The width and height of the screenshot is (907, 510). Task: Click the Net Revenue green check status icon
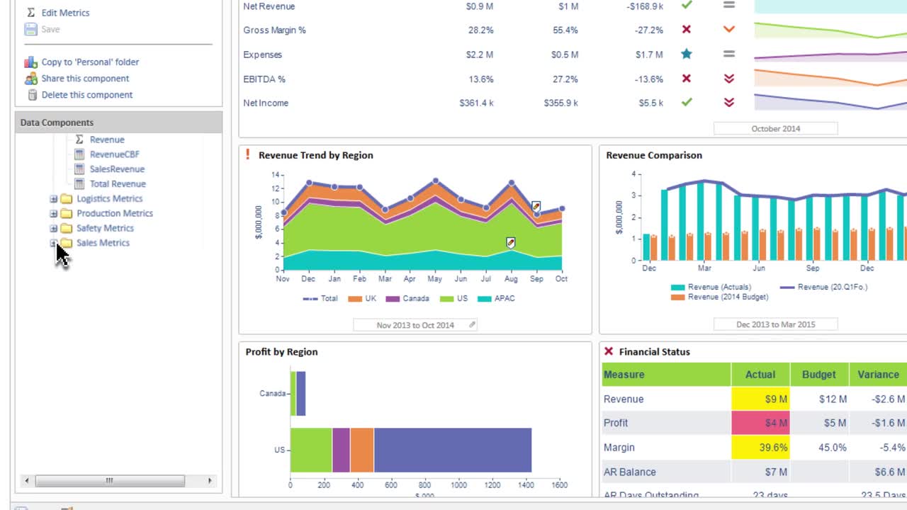coord(686,6)
